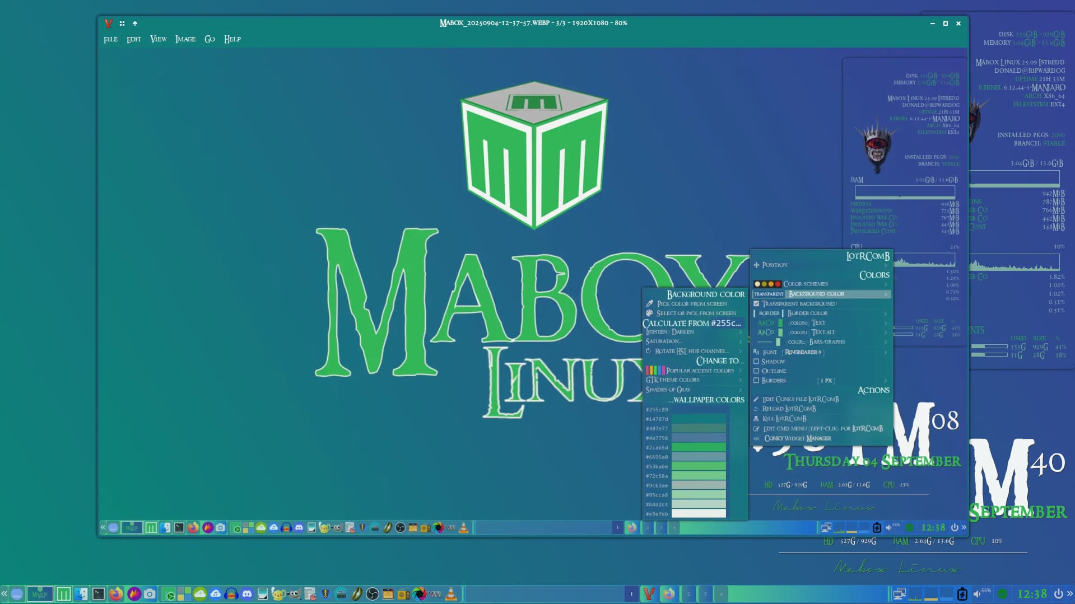Click the image viewer's red V taskbar button
Viewport: 1075px width, 604px height.
(649, 594)
